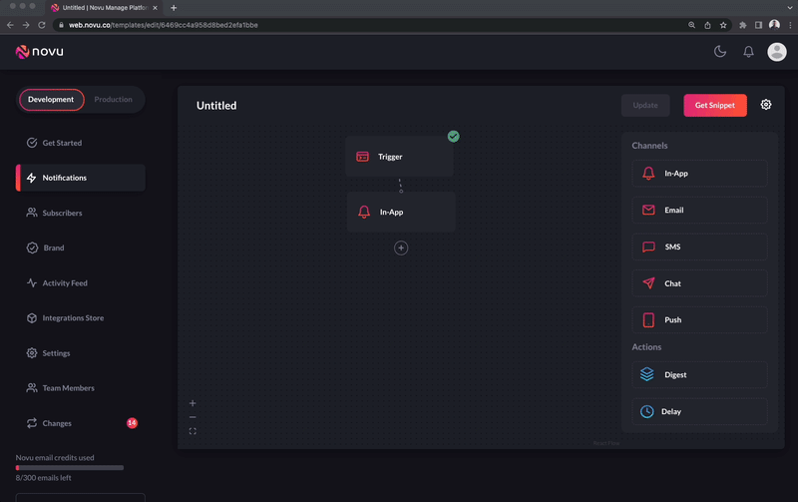
Task: Open Brand settings
Action: pyautogui.click(x=81, y=248)
